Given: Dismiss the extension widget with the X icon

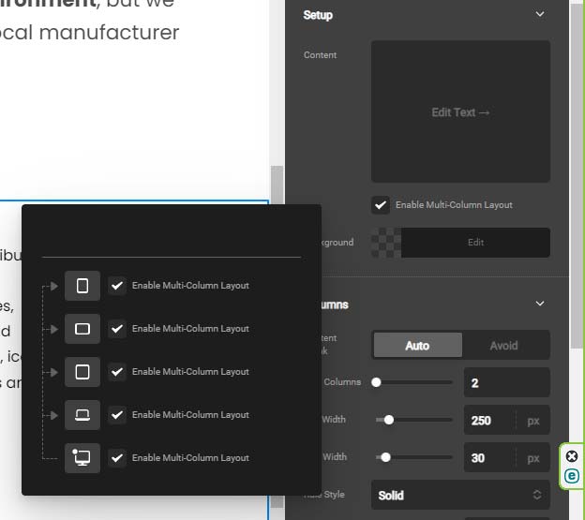Looking at the screenshot, I should pos(572,456).
